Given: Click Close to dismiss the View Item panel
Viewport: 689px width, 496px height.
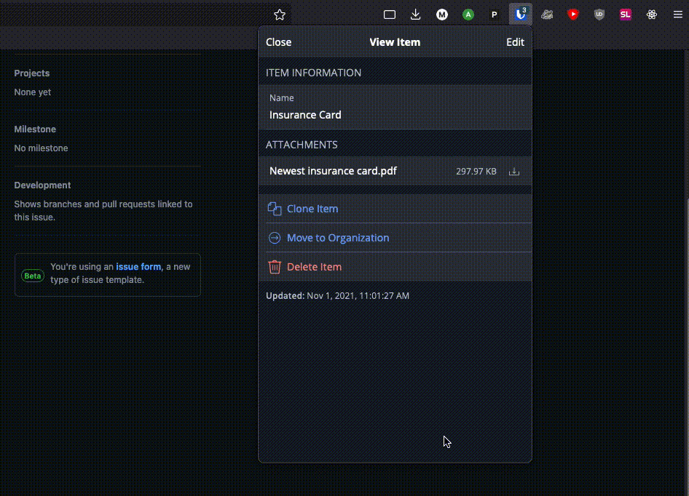Looking at the screenshot, I should [278, 42].
